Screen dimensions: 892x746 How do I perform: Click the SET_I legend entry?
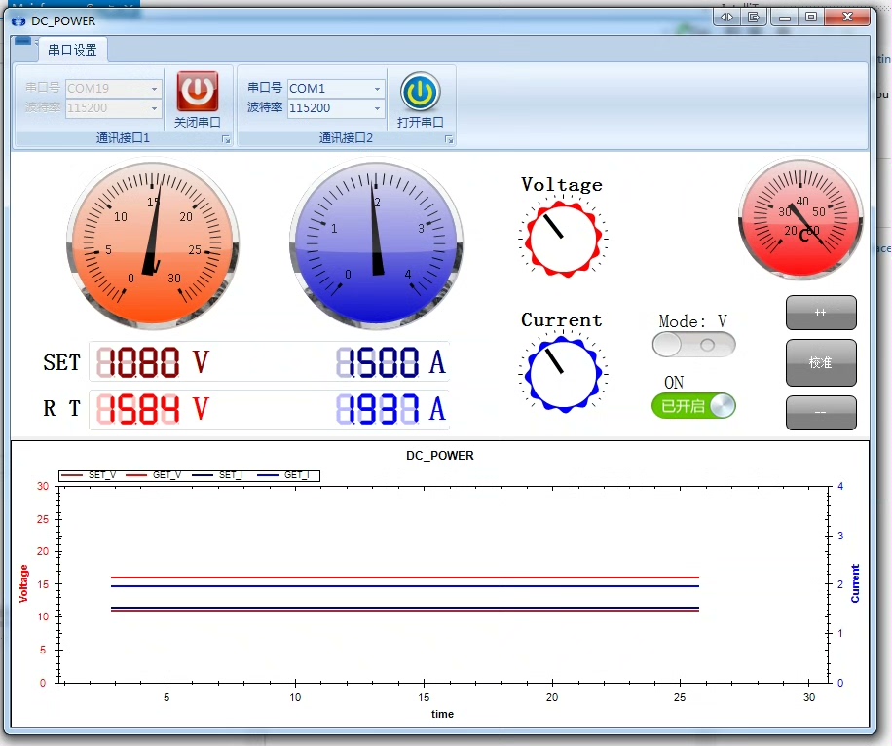[x=218, y=475]
